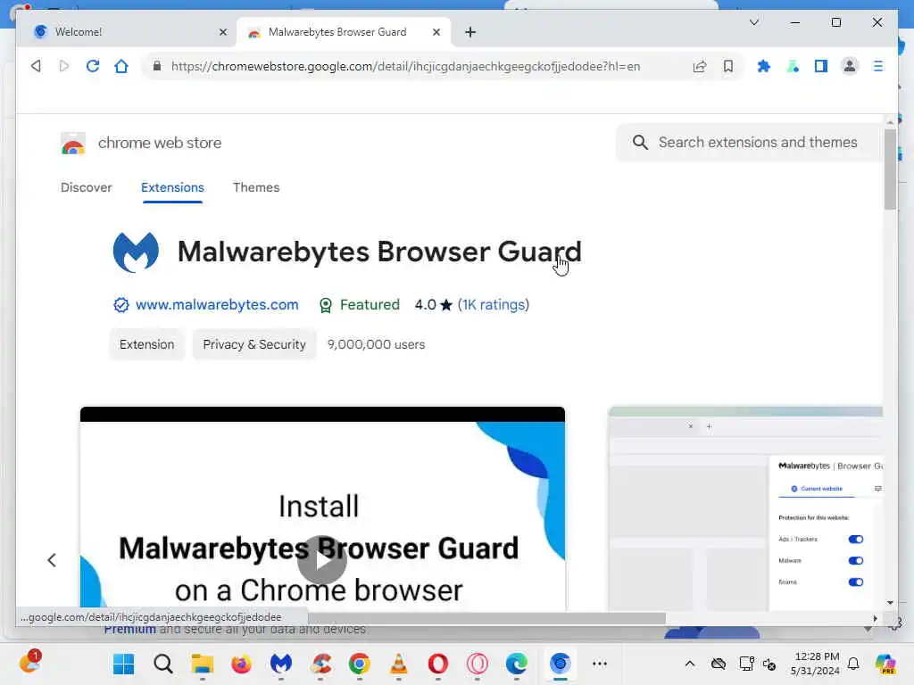Open the Extensions section
Screen dimensions: 914x685
pyautogui.click(x=172, y=187)
